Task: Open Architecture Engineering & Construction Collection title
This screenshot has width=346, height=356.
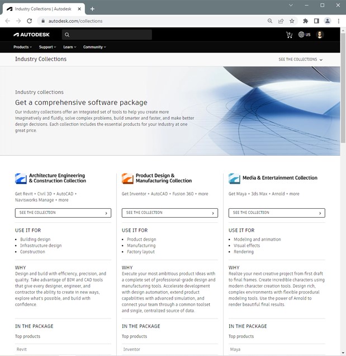Action: [x=58, y=178]
